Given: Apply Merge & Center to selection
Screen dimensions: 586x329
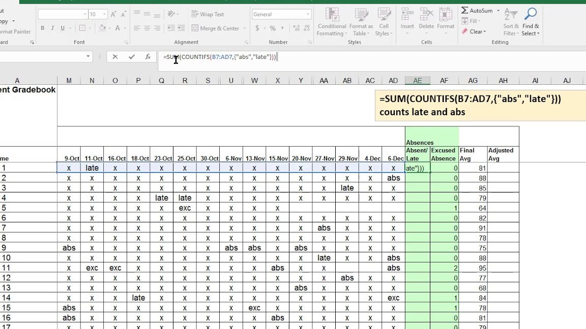Looking at the screenshot, I should [x=216, y=28].
